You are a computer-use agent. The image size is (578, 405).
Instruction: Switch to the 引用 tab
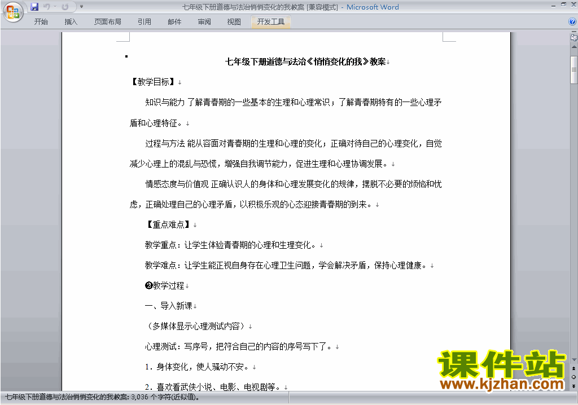tap(144, 22)
